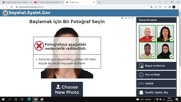The image size is (181, 102).
Task: Go forward in browser history
Action: pyautogui.click(x=7, y=7)
